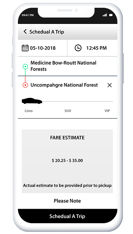Open the calendar date icon

click(25, 48)
